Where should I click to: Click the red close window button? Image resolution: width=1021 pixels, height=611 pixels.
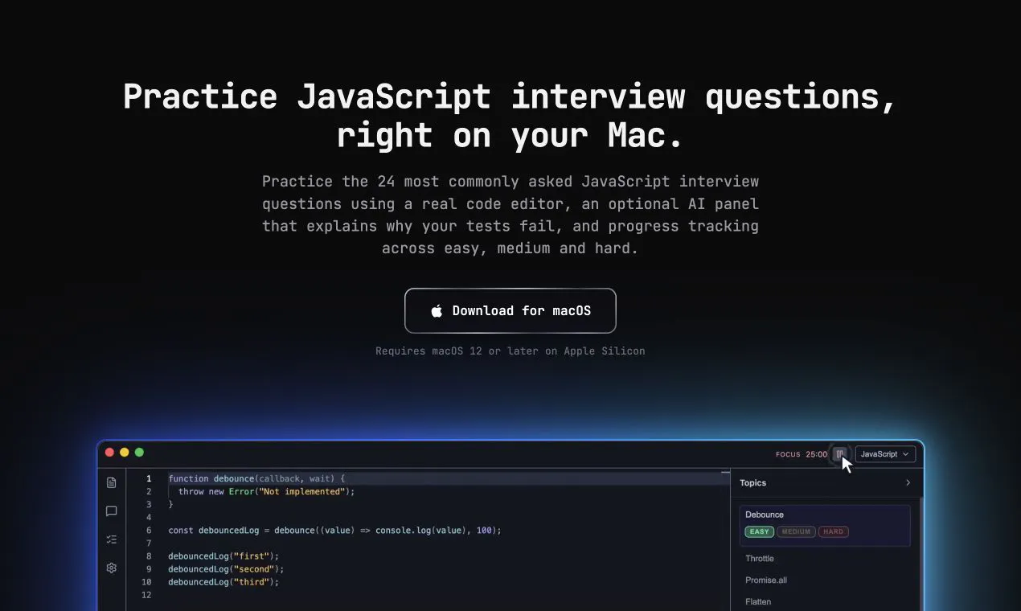[x=109, y=453]
